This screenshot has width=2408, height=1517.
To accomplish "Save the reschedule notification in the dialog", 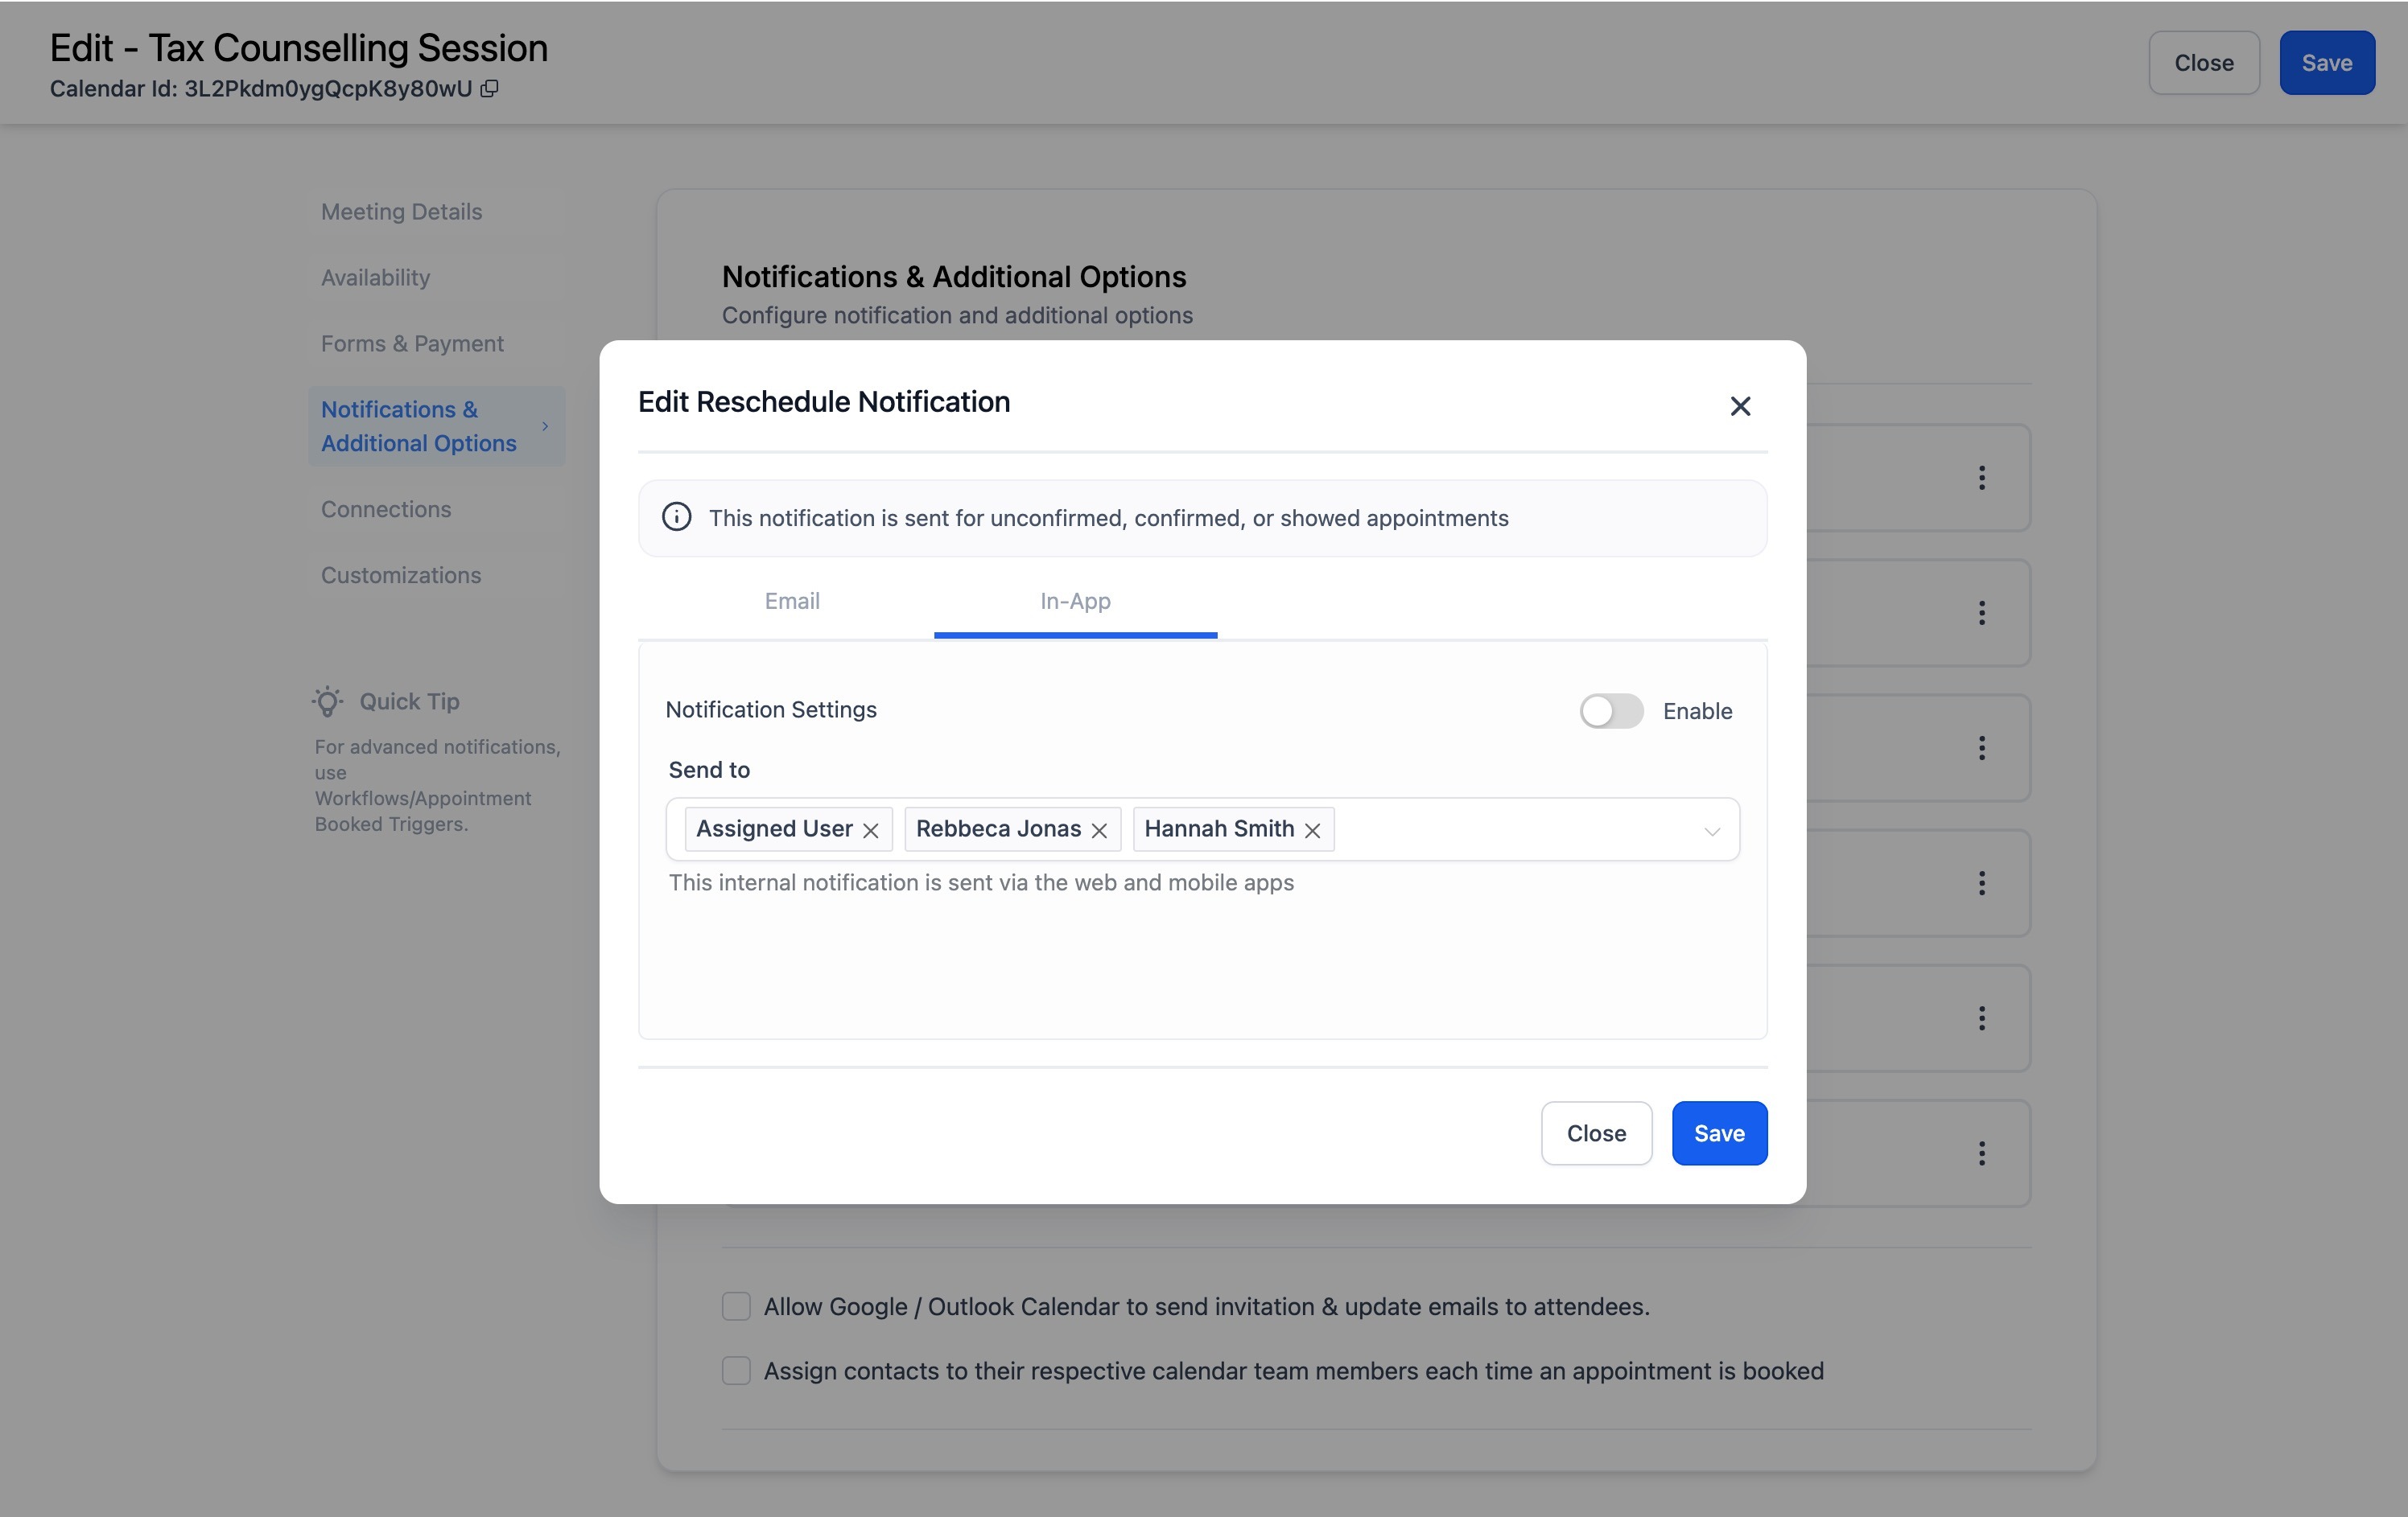I will pyautogui.click(x=1718, y=1133).
